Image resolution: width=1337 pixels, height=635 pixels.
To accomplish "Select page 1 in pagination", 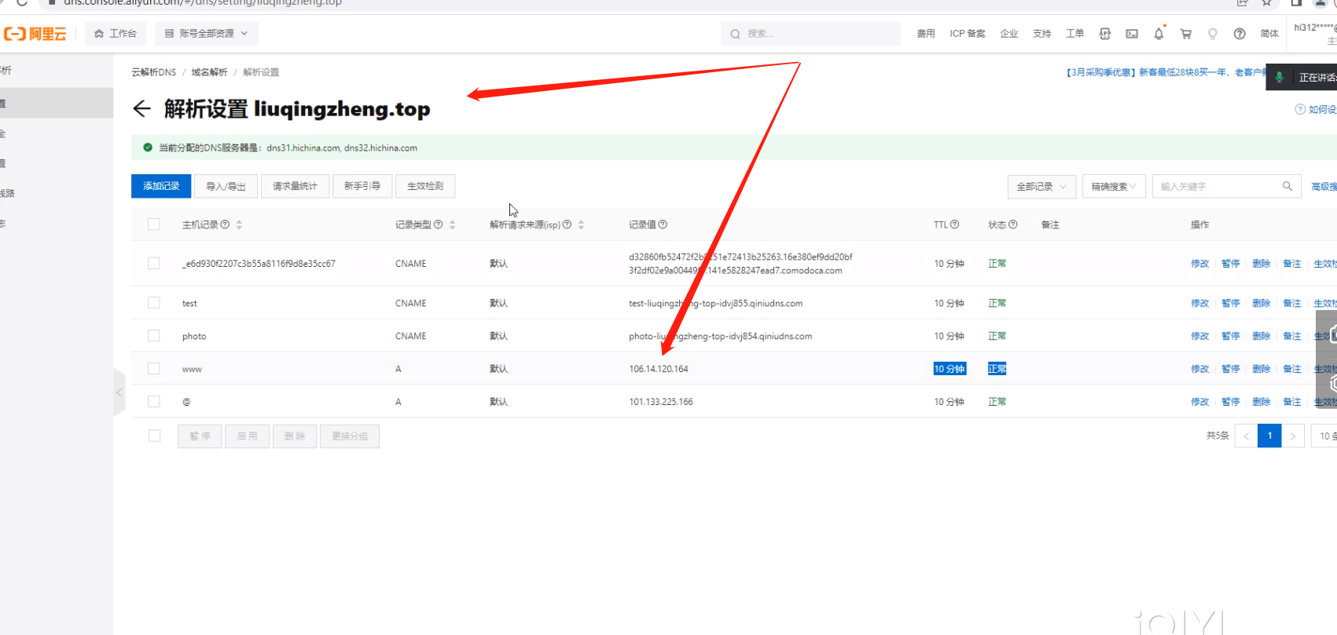I will [x=1269, y=436].
